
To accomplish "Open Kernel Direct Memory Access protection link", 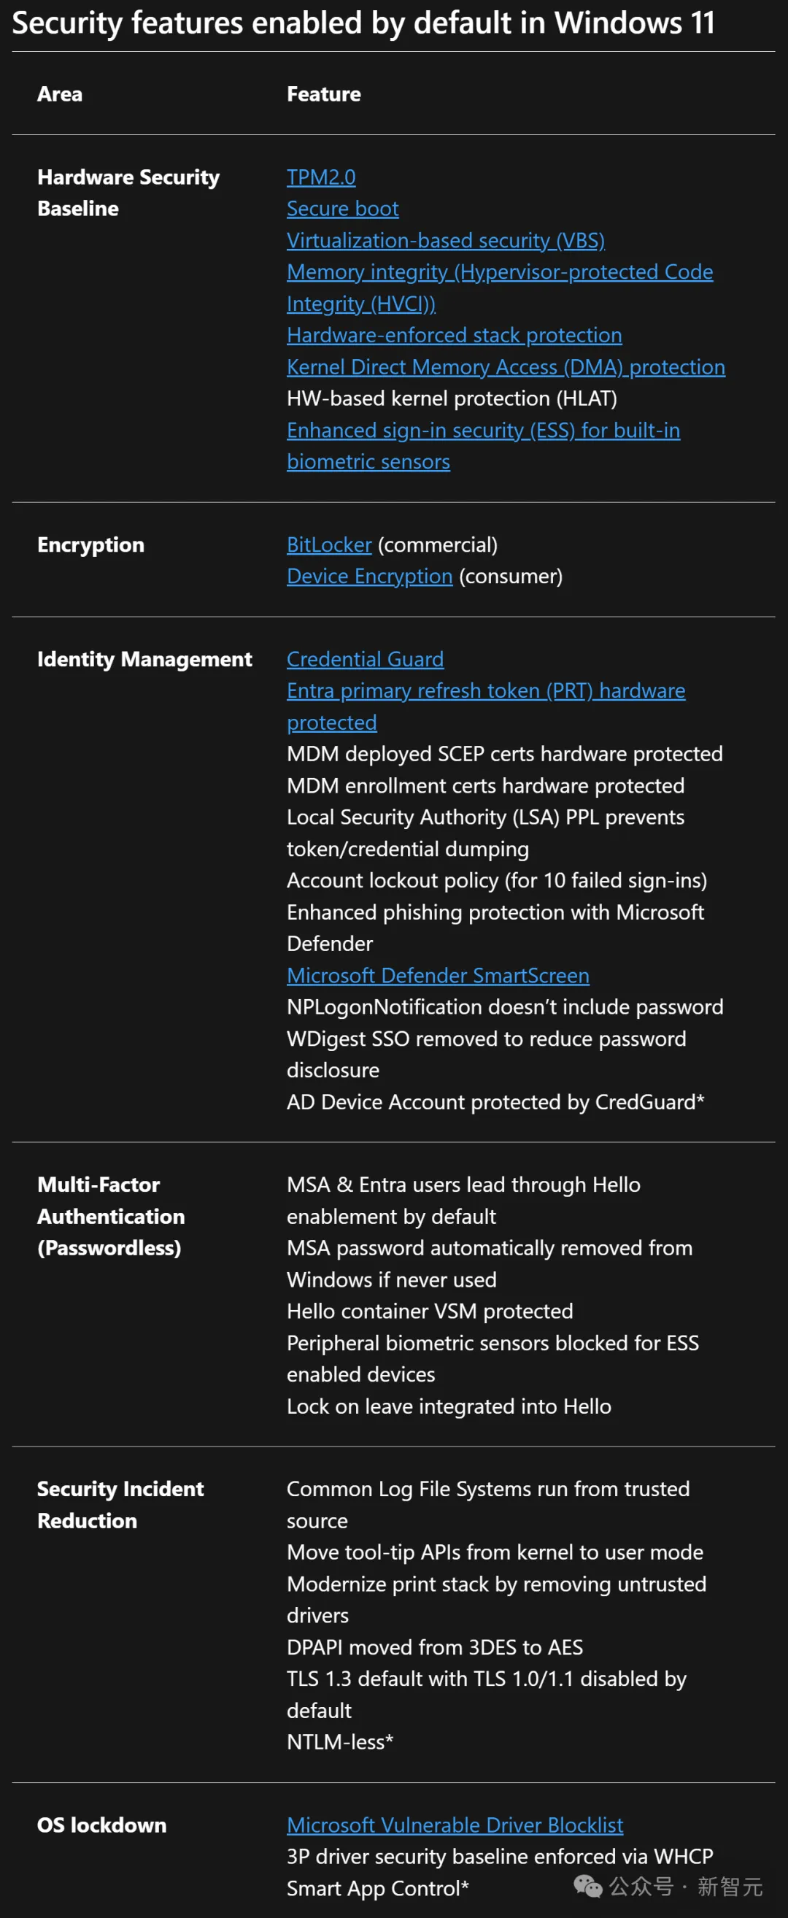I will click(x=505, y=367).
